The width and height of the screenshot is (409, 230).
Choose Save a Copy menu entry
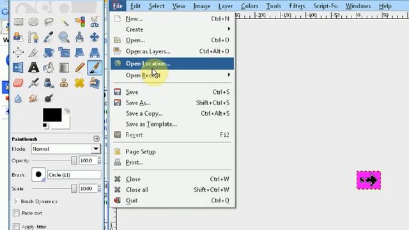pos(172,114)
